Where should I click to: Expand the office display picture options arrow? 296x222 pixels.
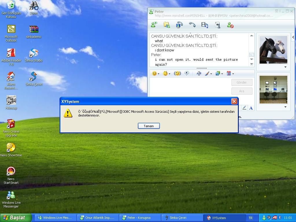pos(285,107)
